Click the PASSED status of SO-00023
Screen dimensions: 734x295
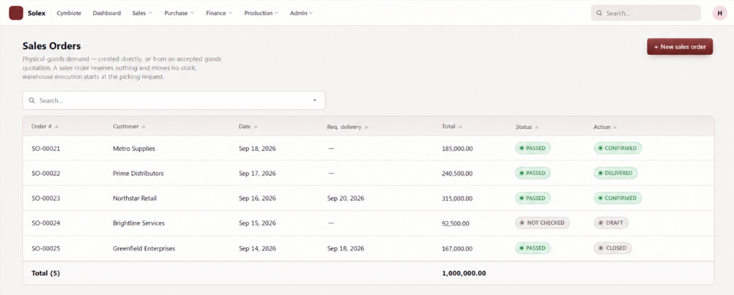click(533, 198)
